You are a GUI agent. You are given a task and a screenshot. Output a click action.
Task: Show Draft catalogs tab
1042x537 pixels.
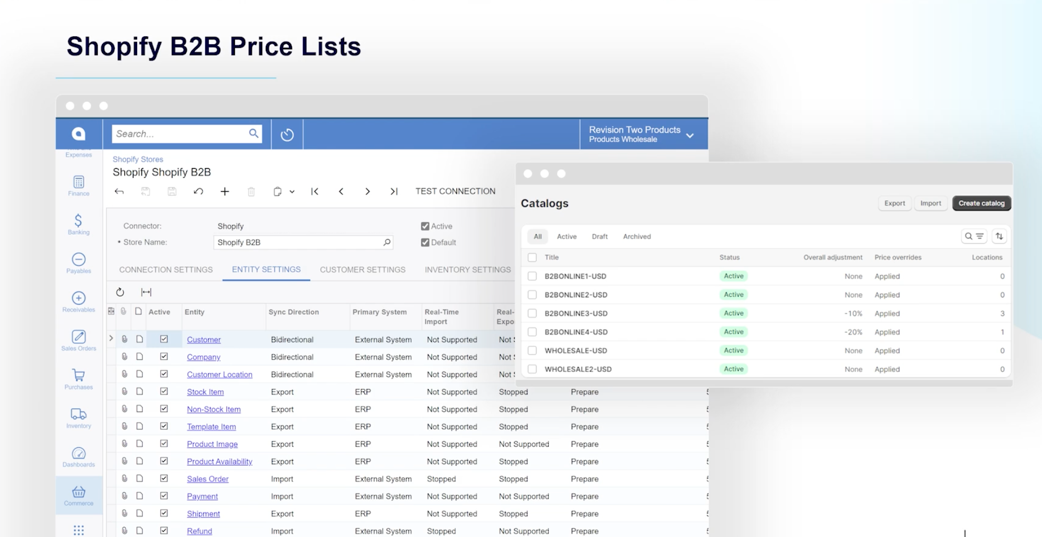(x=600, y=236)
